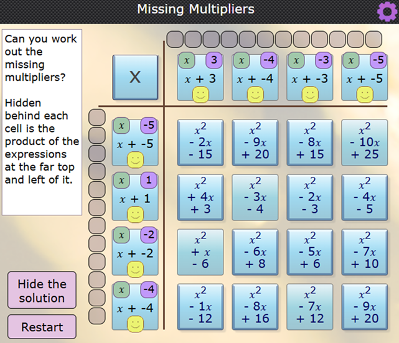Click smiley face under top x + -3
Viewport: 399px width, 343px height.
tap(309, 95)
